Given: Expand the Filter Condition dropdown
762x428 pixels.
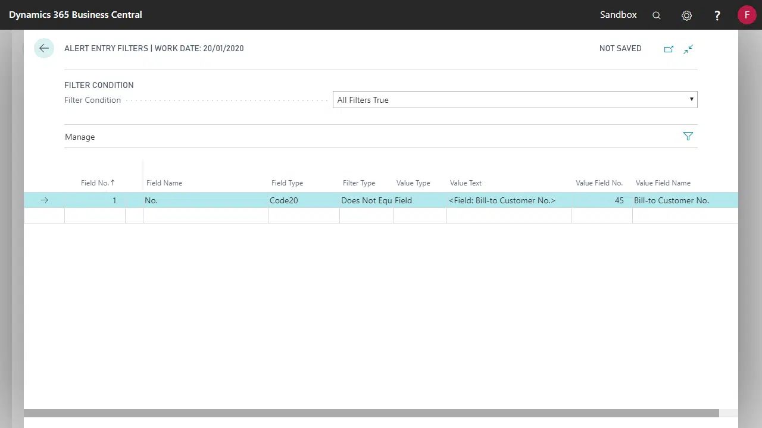Looking at the screenshot, I should click(514, 100).
